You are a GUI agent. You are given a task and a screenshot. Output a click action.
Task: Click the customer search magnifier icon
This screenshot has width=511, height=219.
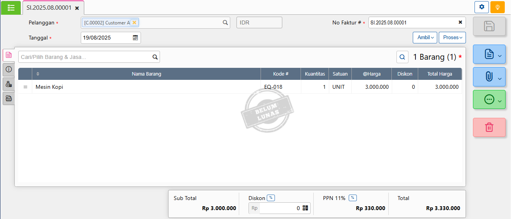(225, 22)
